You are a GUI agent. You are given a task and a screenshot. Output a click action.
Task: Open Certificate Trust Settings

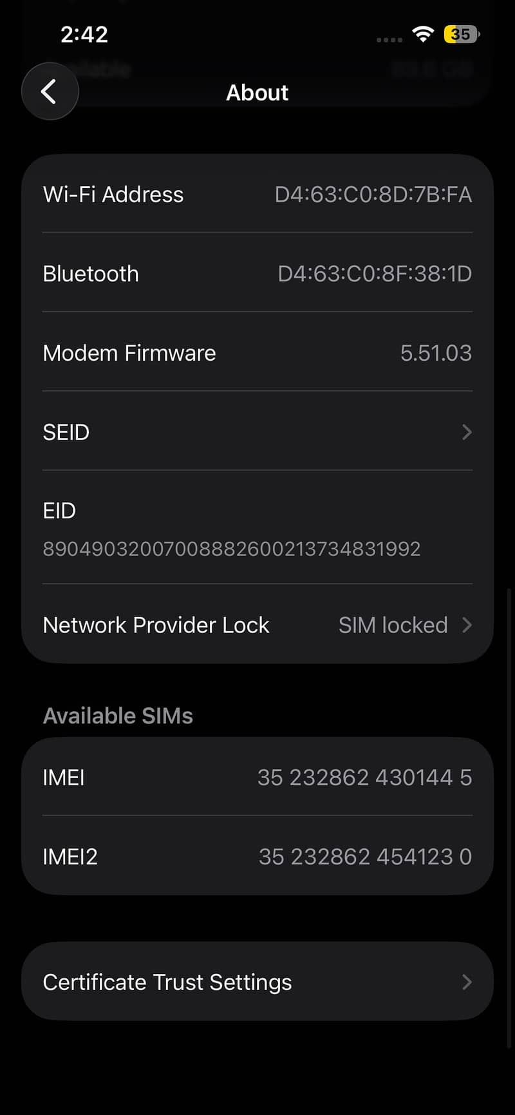[257, 982]
